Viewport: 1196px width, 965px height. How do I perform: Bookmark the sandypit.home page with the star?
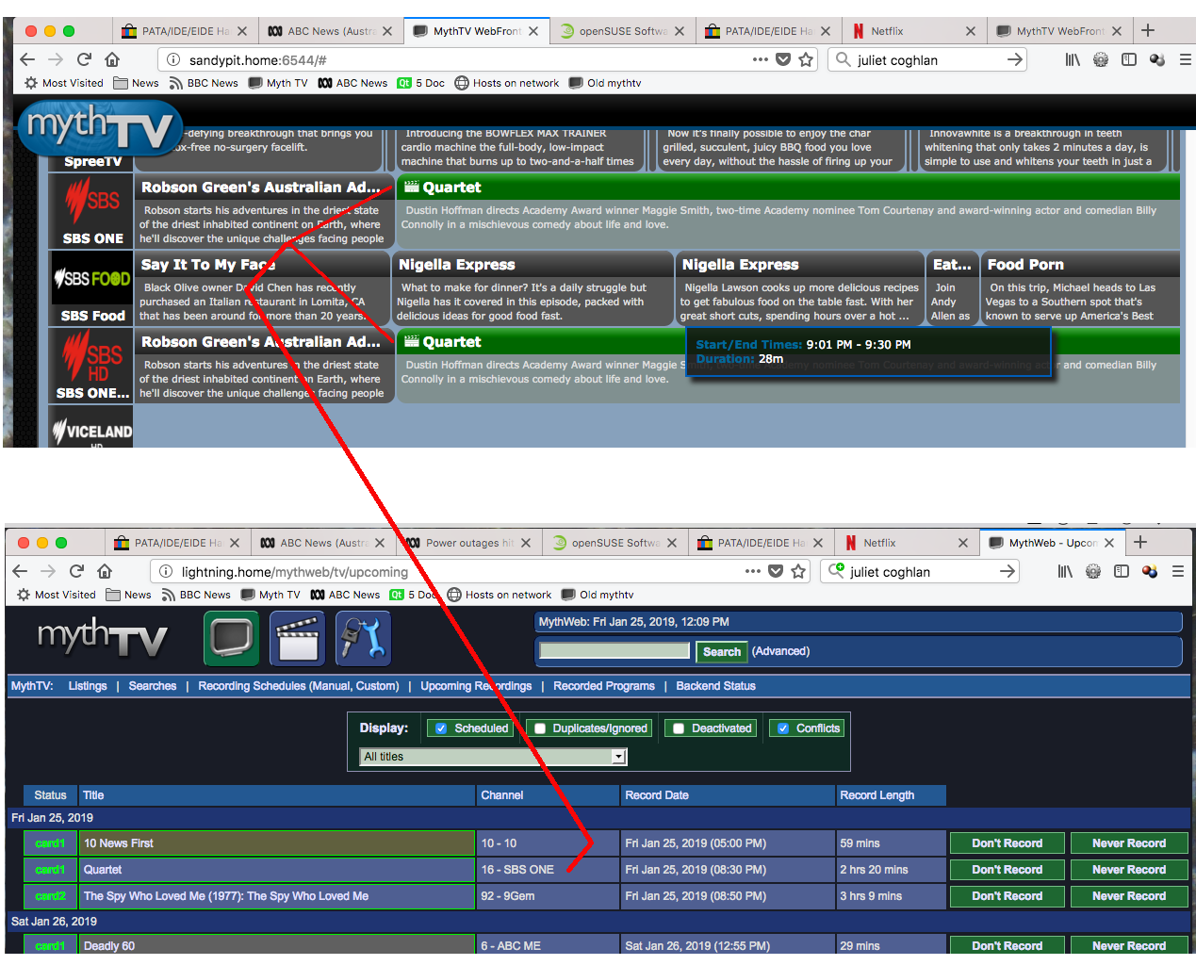pyautogui.click(x=806, y=59)
